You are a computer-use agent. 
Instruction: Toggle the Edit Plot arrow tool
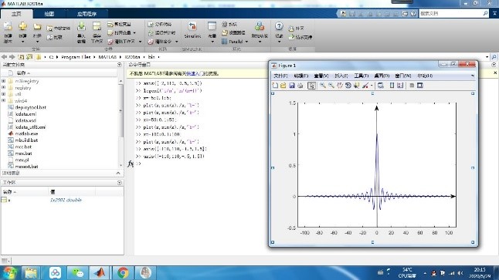(x=311, y=86)
